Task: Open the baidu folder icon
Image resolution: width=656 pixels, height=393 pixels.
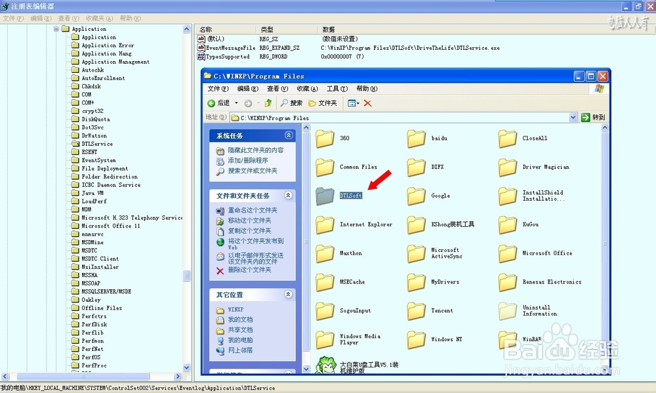Action: pos(417,138)
